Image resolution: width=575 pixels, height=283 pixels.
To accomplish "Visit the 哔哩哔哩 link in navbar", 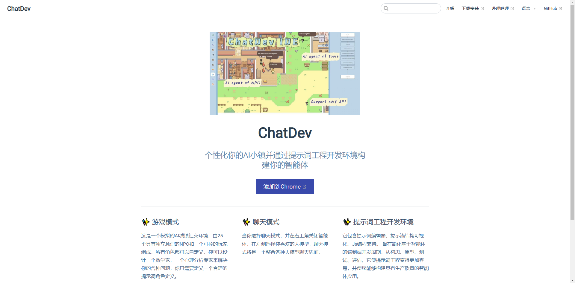I will [500, 8].
